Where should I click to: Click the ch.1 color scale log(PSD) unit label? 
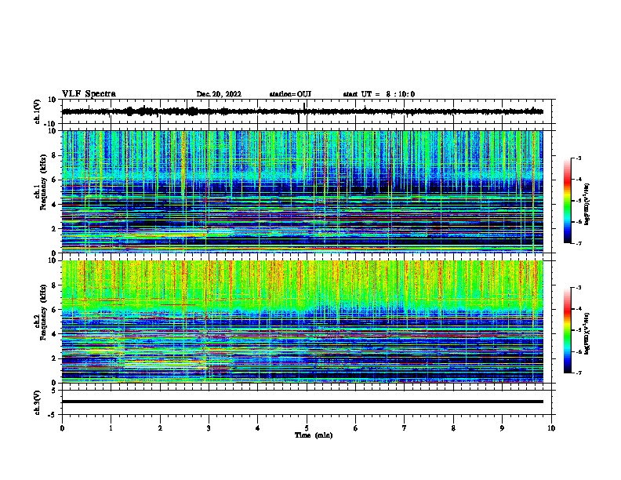coord(587,204)
